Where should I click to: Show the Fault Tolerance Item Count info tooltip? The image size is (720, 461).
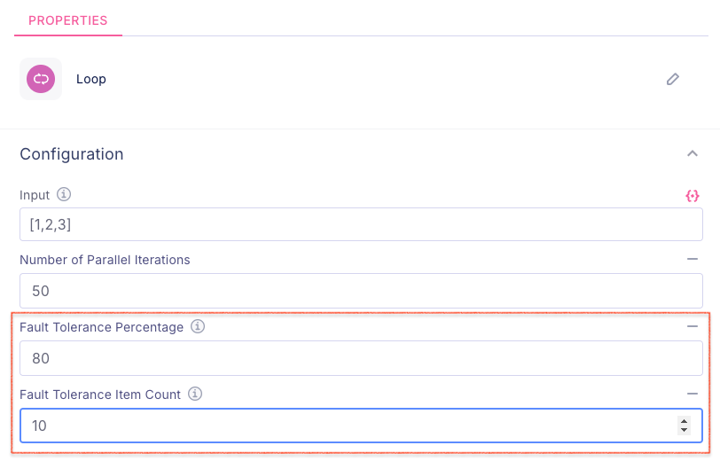tap(196, 394)
